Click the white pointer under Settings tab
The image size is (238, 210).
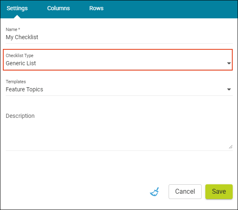click(x=17, y=17)
